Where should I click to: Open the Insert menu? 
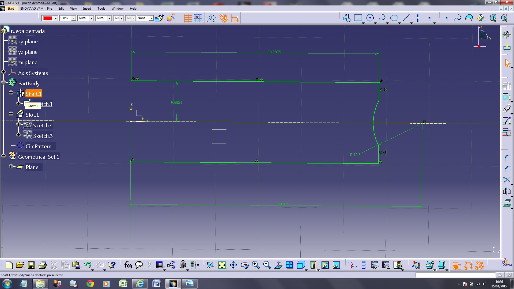[87, 9]
